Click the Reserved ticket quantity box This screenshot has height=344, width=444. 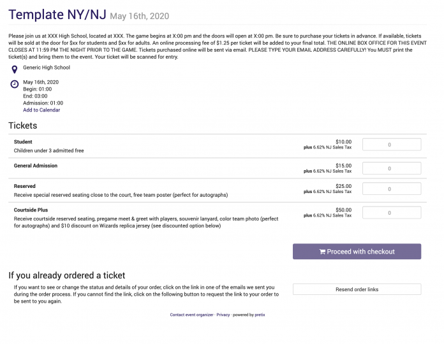pyautogui.click(x=391, y=189)
